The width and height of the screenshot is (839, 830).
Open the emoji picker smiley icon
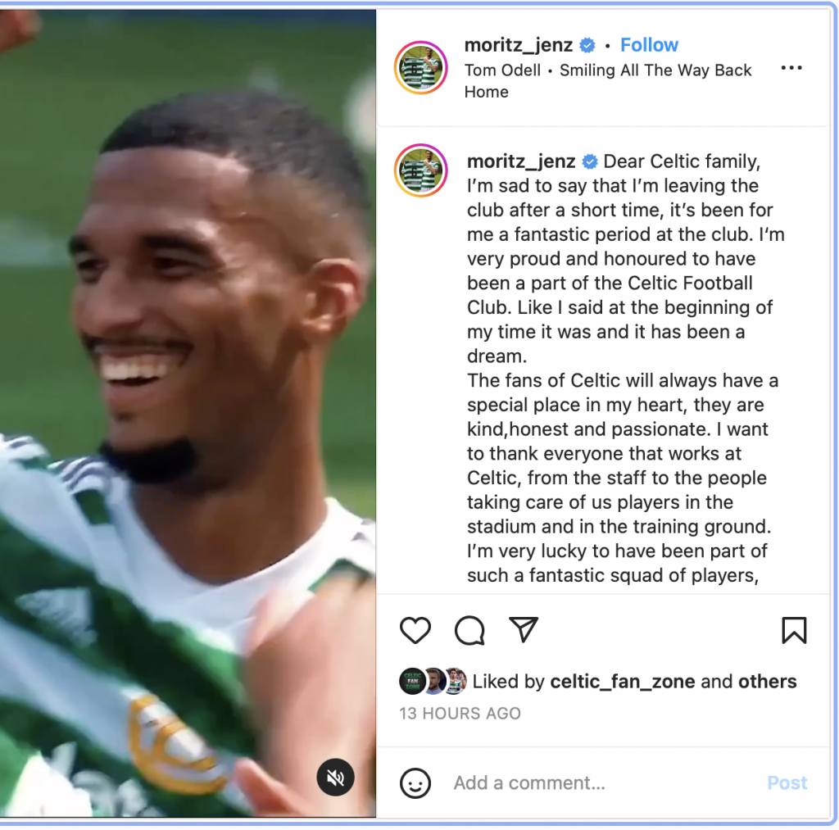[x=415, y=783]
